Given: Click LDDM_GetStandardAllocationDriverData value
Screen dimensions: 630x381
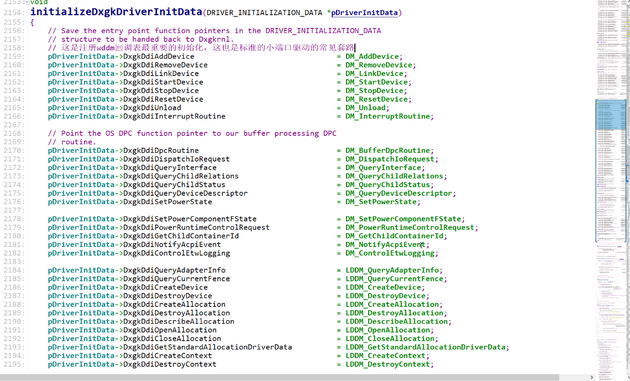Looking at the screenshot, I should click(x=426, y=347).
